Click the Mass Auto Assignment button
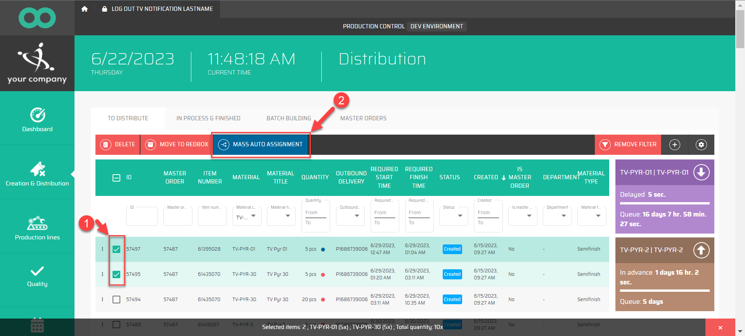Viewport: 745px width, 336px height. click(261, 144)
